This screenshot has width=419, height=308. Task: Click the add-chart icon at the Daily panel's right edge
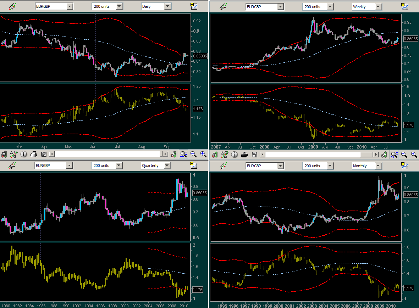coord(194,6)
